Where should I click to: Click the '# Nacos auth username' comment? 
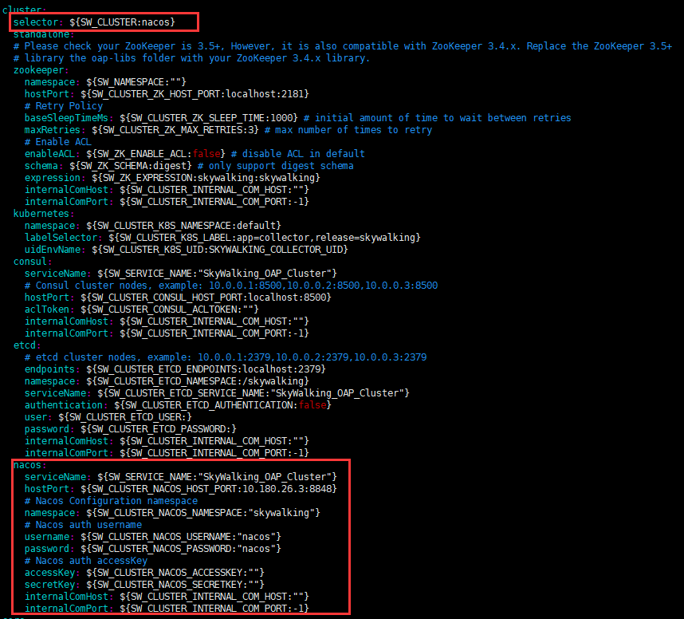point(84,525)
